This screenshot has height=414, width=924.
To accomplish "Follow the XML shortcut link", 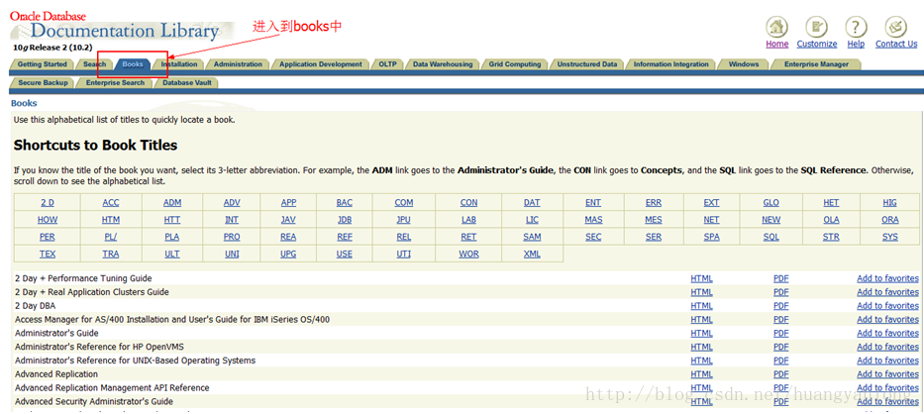I will 532,254.
